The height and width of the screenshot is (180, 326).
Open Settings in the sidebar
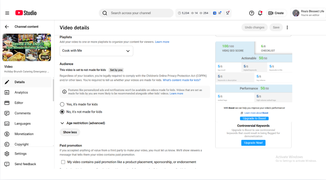27,154
